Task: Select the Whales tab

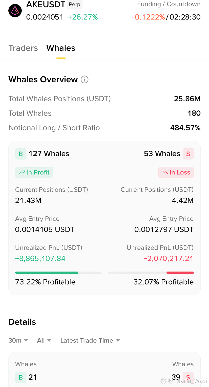Action: pos(61,48)
